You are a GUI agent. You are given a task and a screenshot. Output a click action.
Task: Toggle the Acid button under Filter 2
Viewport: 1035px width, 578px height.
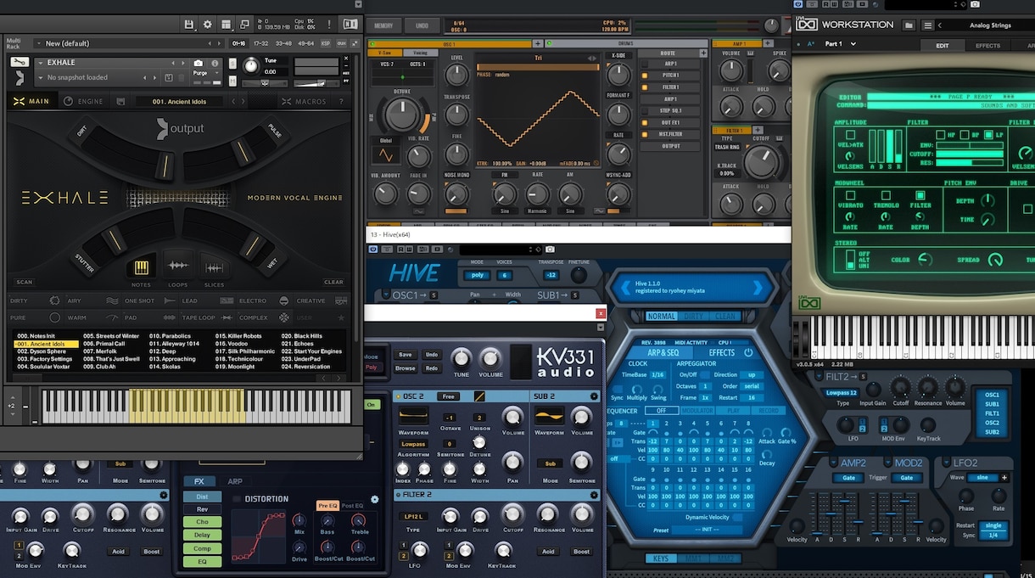(548, 552)
